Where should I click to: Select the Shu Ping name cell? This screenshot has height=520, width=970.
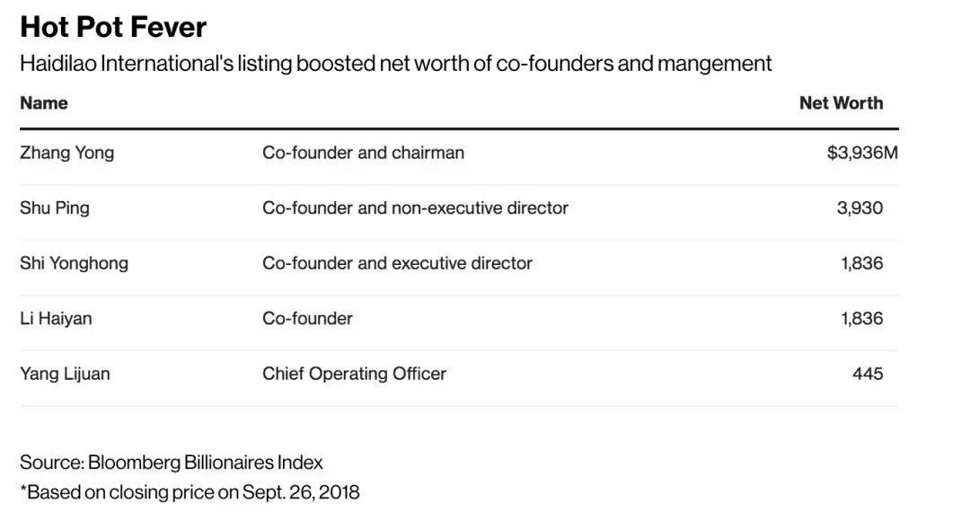click(55, 208)
